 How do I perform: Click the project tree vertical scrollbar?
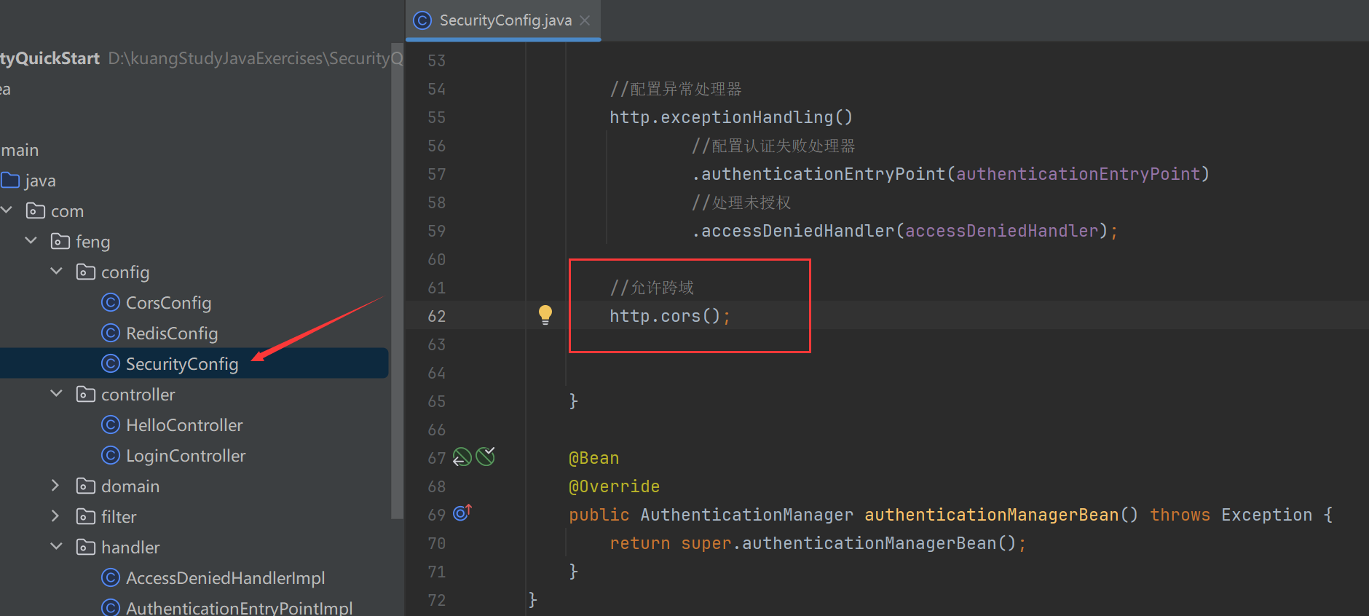[397, 281]
